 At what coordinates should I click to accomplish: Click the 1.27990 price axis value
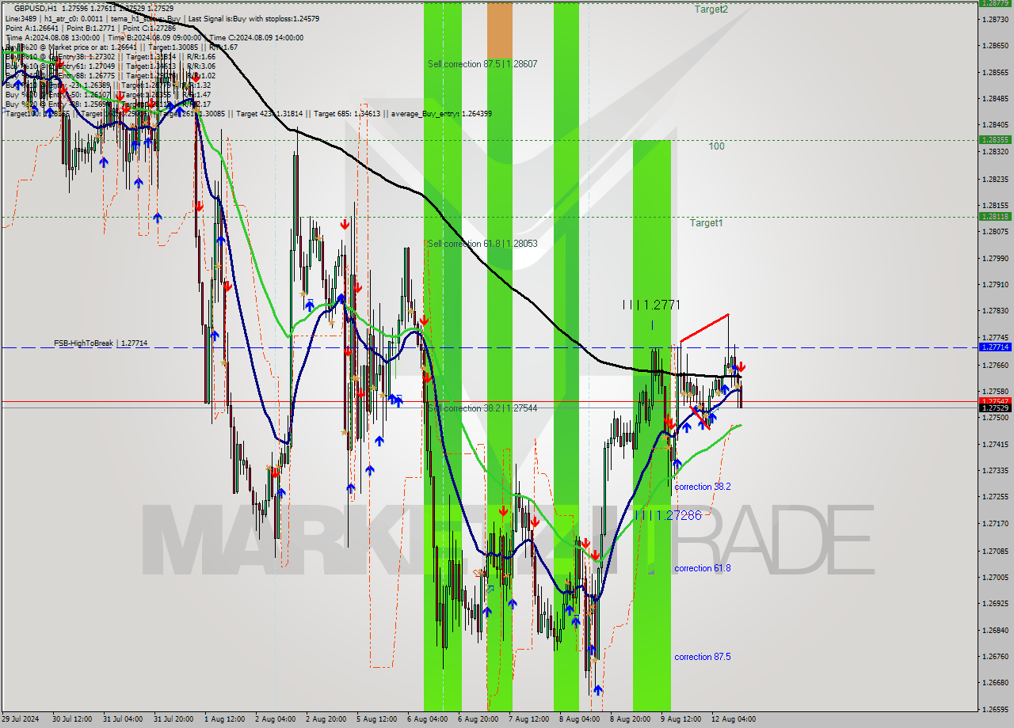[995, 259]
